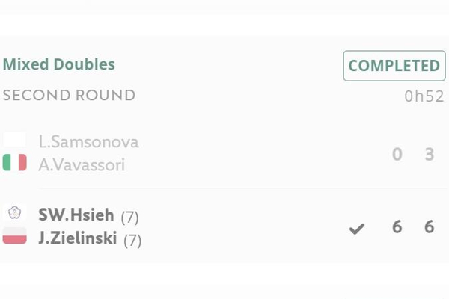Click Hsieh/Zielinski first set score 6

pos(397,227)
